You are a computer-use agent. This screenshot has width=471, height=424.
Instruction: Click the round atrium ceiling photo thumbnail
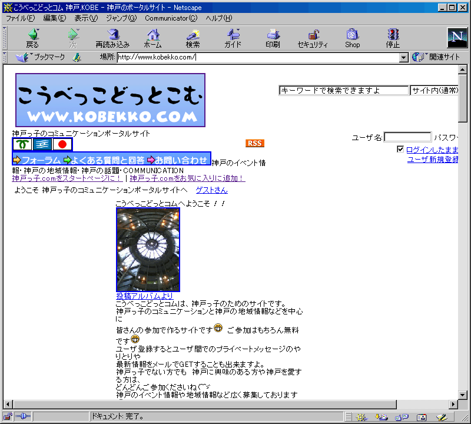[x=148, y=250]
